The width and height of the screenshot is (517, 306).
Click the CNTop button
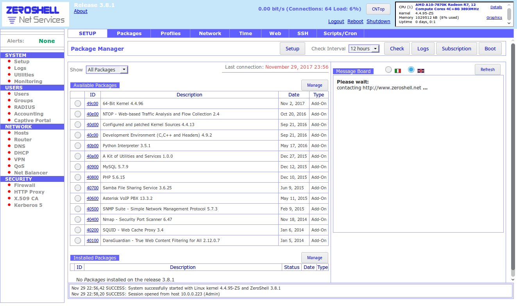click(378, 9)
